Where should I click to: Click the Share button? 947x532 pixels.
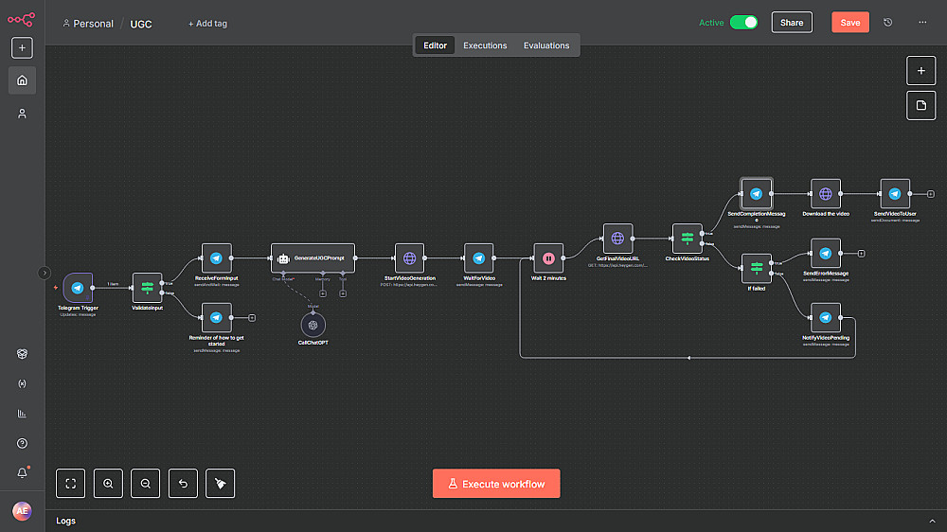[x=792, y=23]
